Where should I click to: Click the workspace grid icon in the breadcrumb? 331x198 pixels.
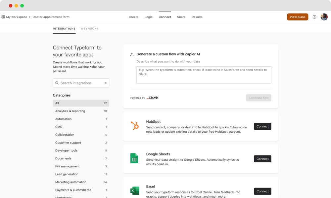[3, 16]
